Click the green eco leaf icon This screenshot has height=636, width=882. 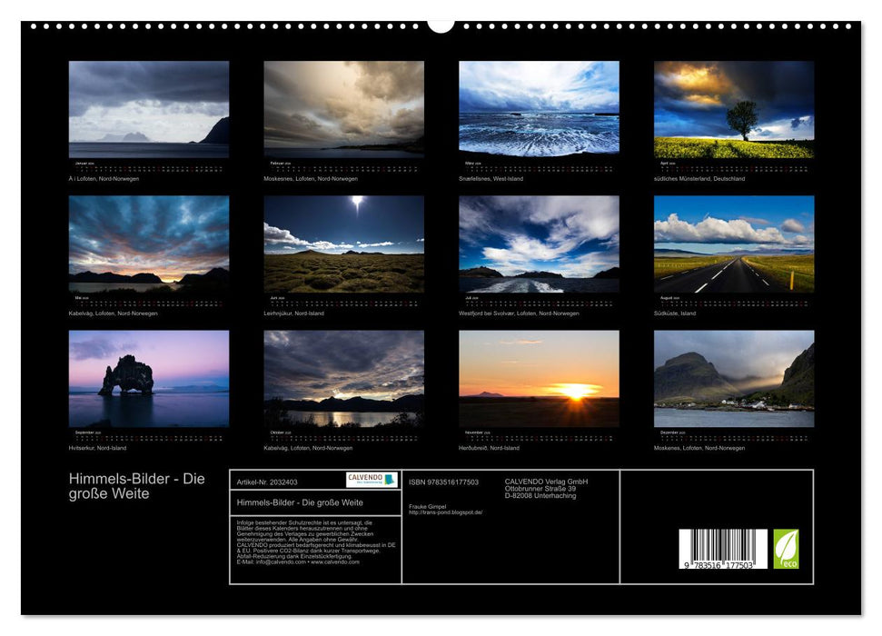[786, 549]
